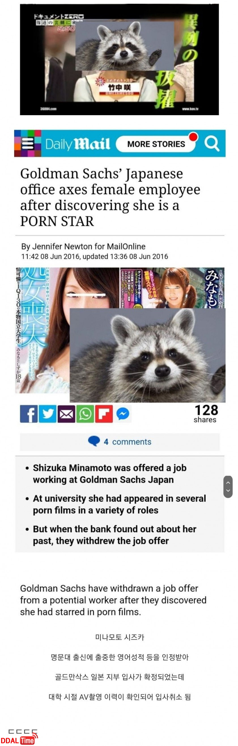The image size is (238, 746).
Task: Share article on WhatsApp
Action: 85,414
